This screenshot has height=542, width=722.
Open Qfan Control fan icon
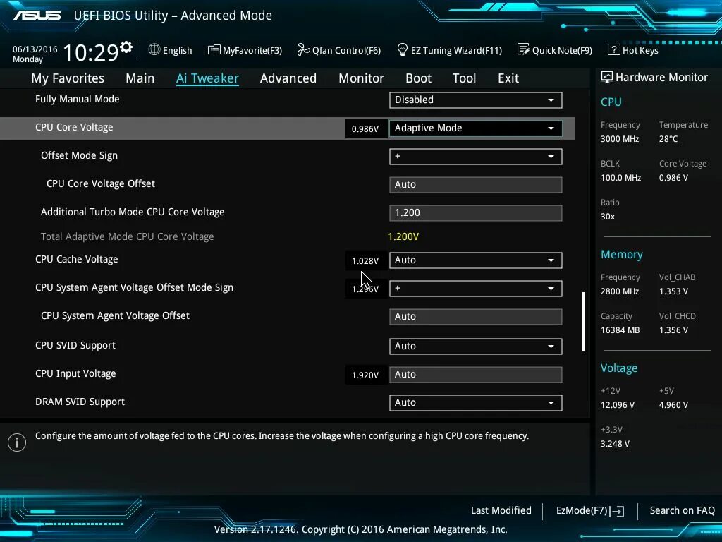click(x=303, y=49)
